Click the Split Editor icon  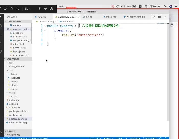(x=160, y=17)
